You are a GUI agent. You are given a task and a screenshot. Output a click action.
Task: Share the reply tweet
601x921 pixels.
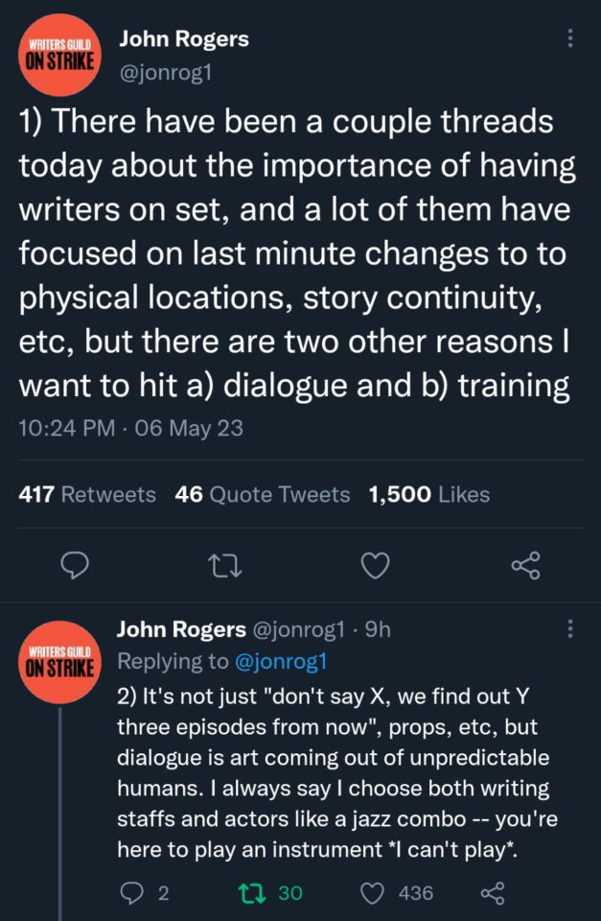492,893
